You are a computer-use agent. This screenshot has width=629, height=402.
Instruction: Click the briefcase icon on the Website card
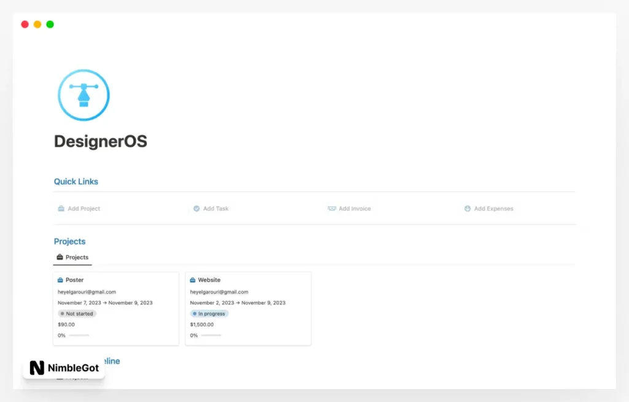(x=192, y=280)
